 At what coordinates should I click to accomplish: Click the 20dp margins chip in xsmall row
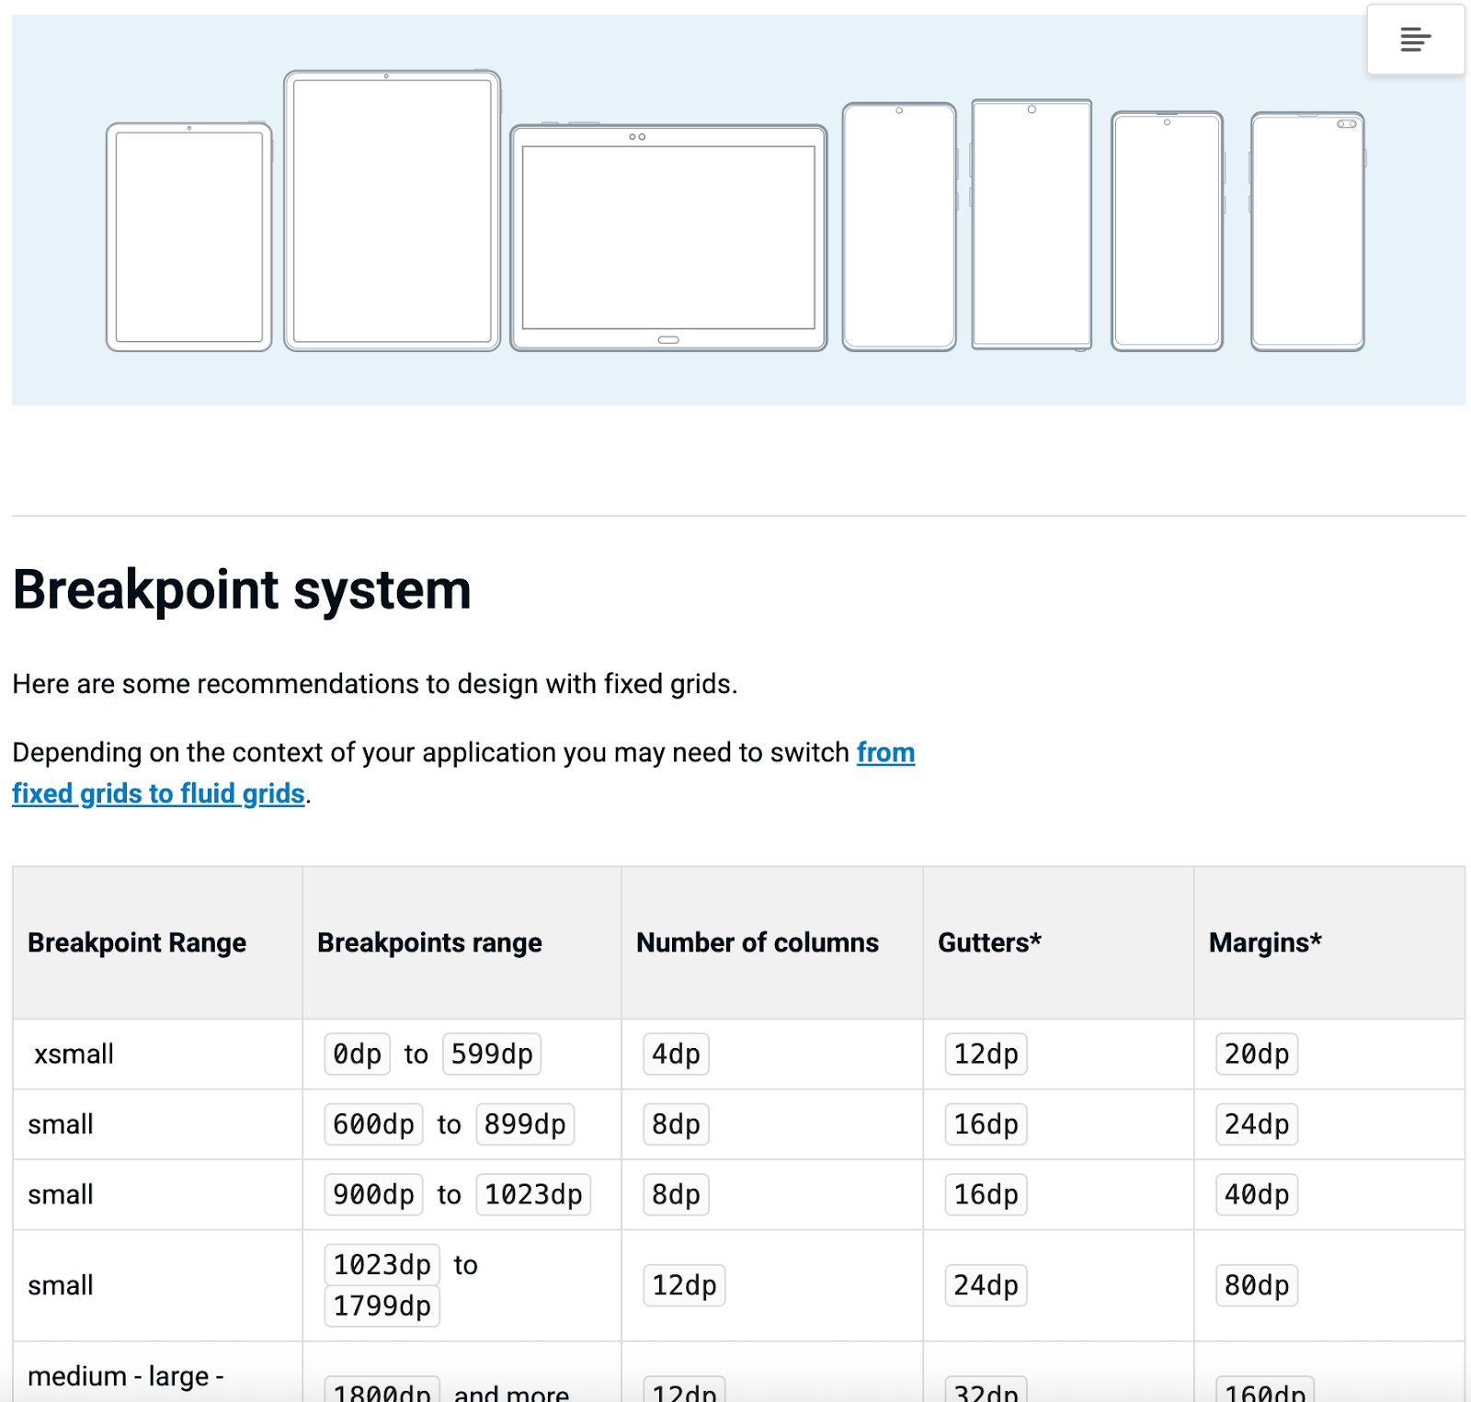(x=1256, y=1054)
